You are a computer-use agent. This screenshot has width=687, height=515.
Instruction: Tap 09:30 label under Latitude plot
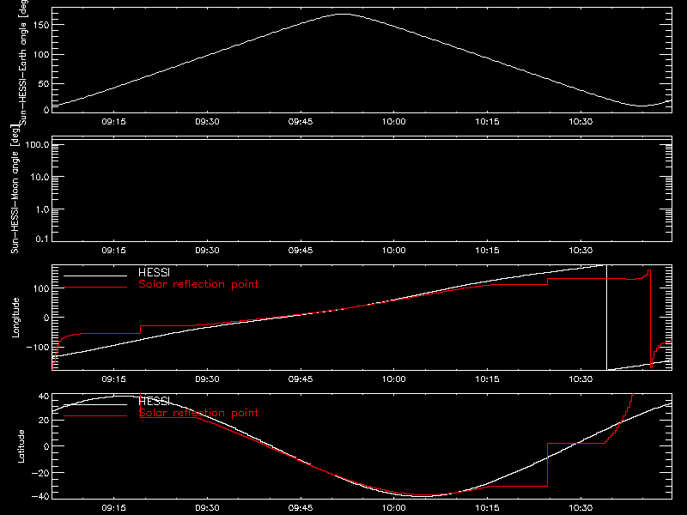tap(207, 507)
